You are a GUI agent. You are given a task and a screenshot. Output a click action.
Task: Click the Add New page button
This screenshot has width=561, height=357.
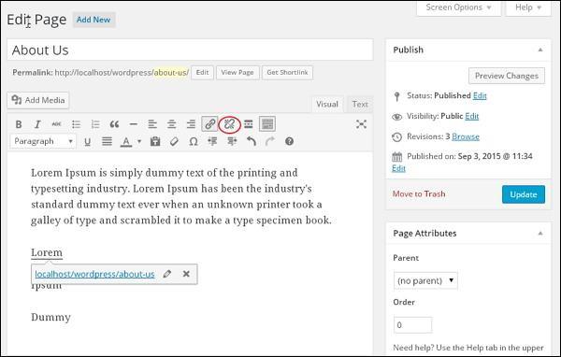tap(93, 20)
